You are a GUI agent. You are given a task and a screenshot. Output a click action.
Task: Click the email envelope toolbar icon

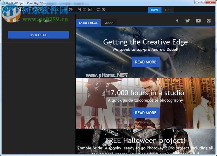[84, 9]
